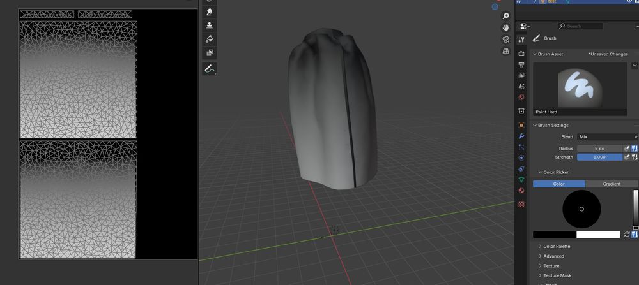Open the Tool properties tab
639x285 pixels.
(x=521, y=40)
